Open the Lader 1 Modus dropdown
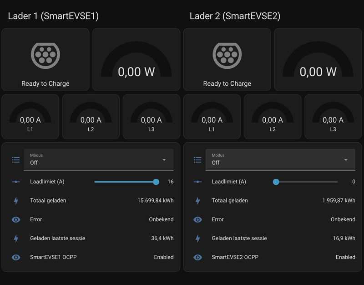 click(99, 160)
